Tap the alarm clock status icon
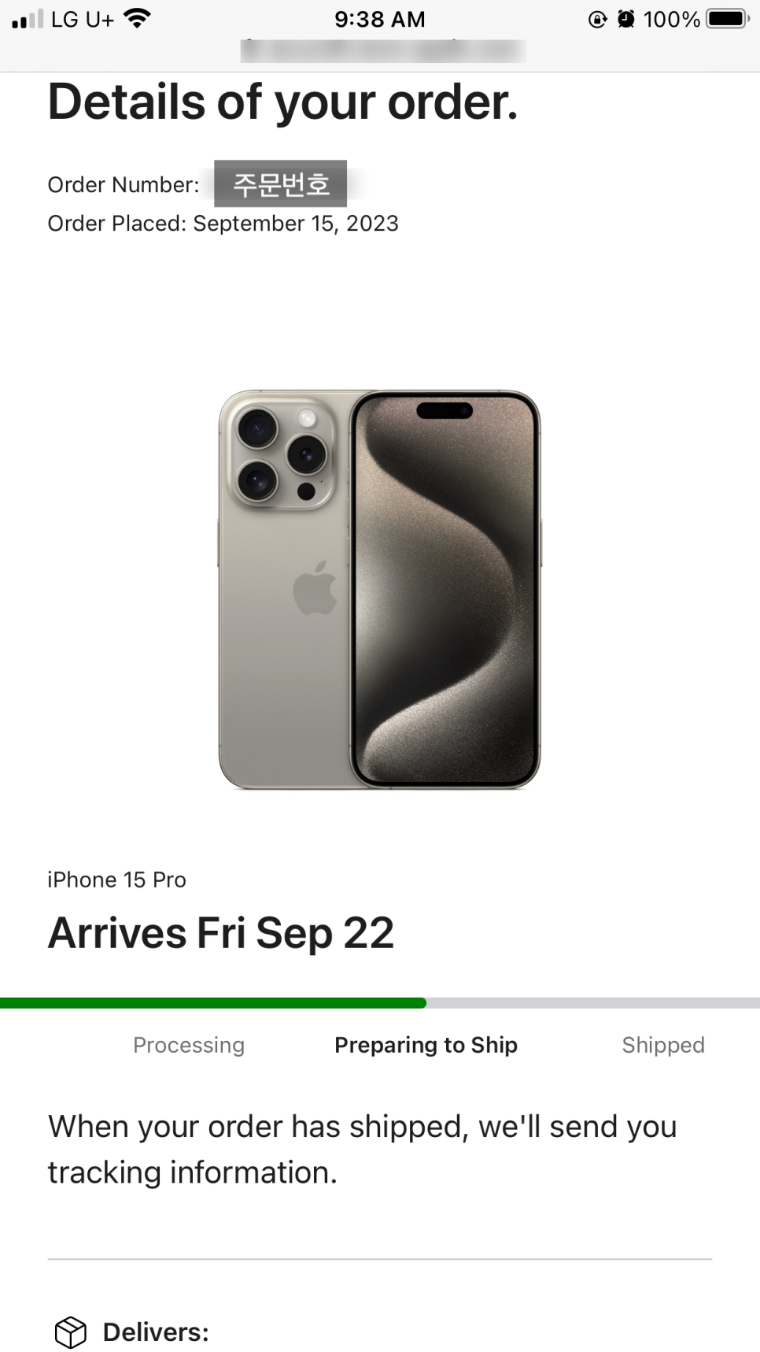The image size is (760, 1352). [626, 19]
